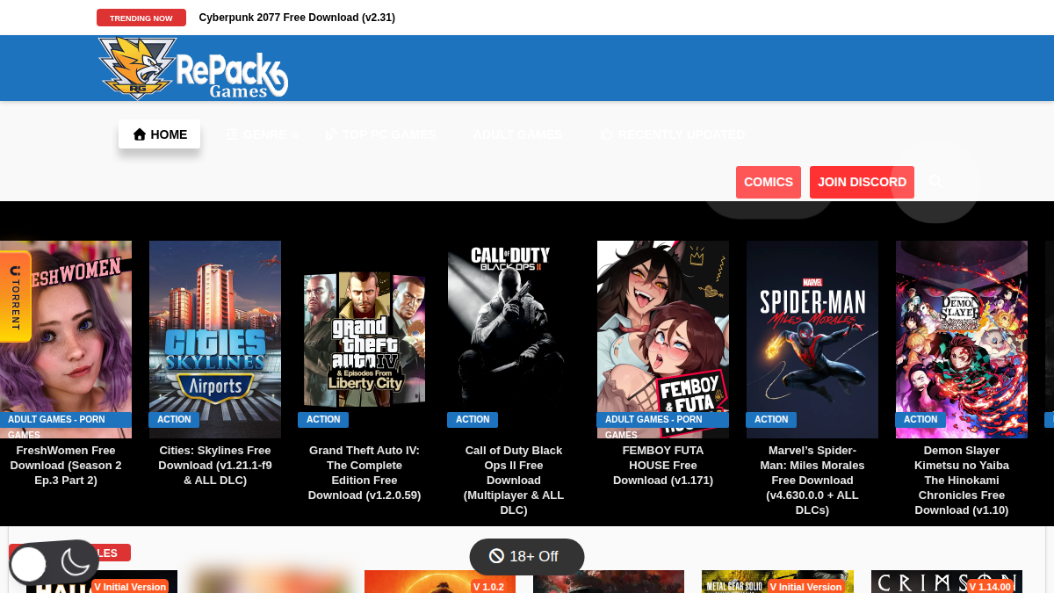This screenshot has width=1054, height=593.
Task: Open the Metal Gear Solid thumbnail
Action: point(777,582)
